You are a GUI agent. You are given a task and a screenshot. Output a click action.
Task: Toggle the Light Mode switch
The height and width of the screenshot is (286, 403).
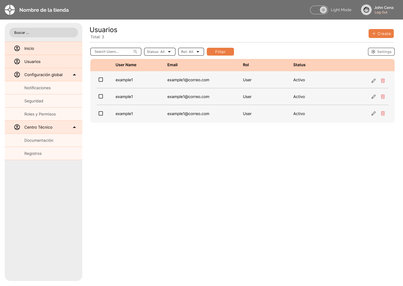319,10
